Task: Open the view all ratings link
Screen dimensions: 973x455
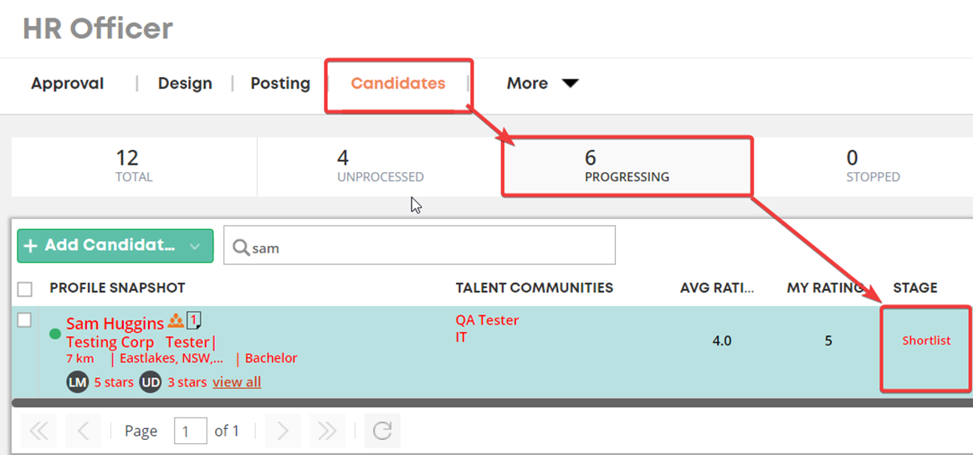Action: pos(237,382)
